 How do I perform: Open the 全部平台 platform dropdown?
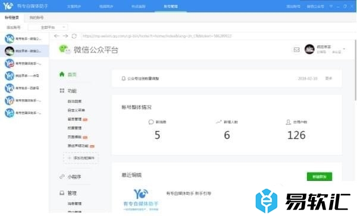point(48,27)
